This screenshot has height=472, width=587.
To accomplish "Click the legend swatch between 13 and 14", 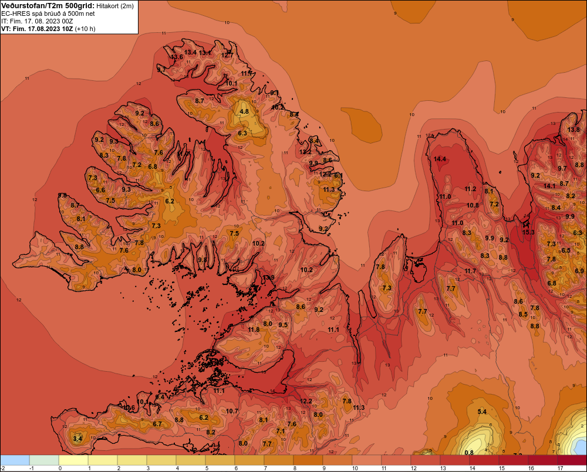I will 455,460.
